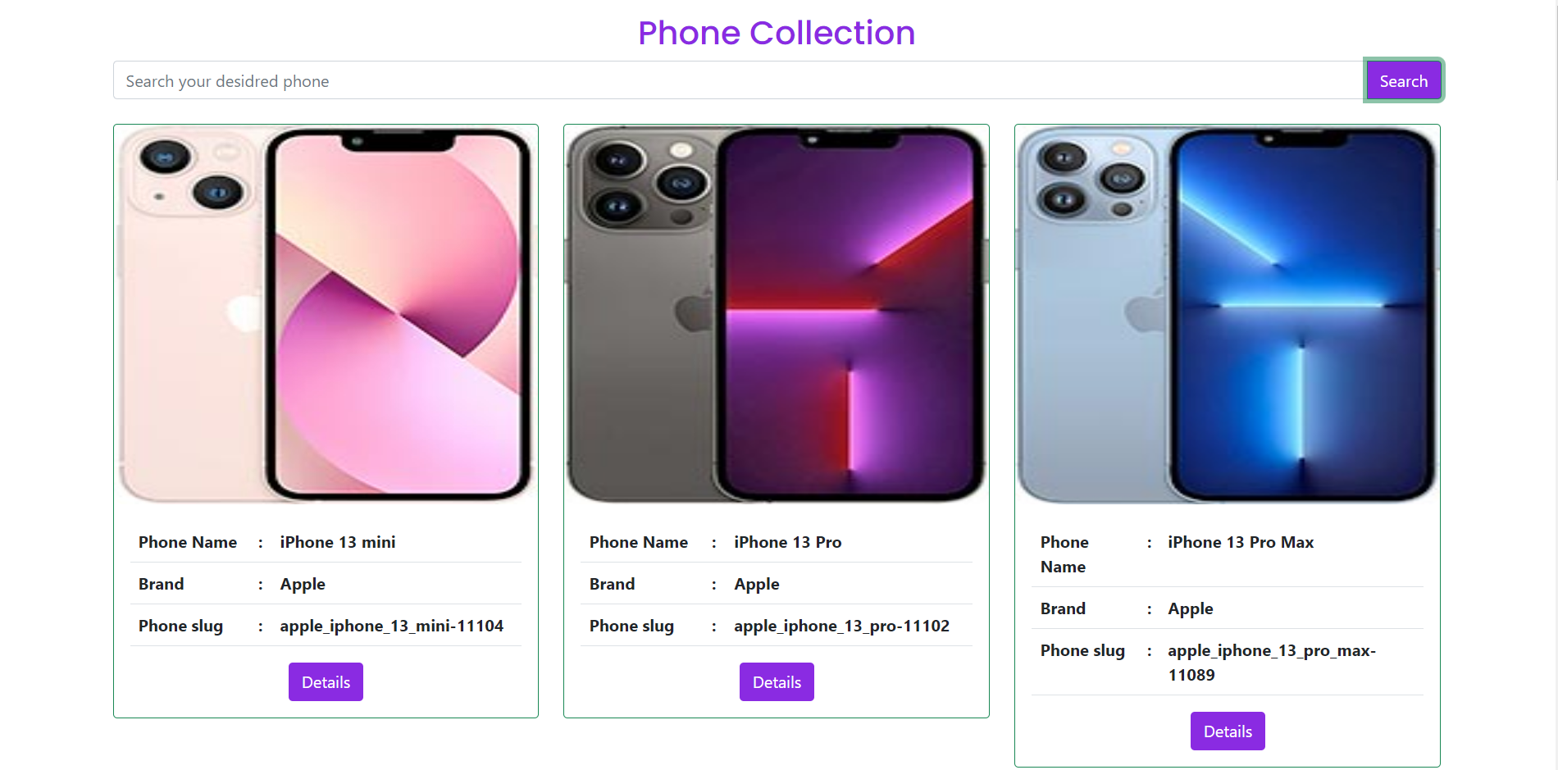
Task: Click the Apple brand value on mini card
Action: click(303, 584)
